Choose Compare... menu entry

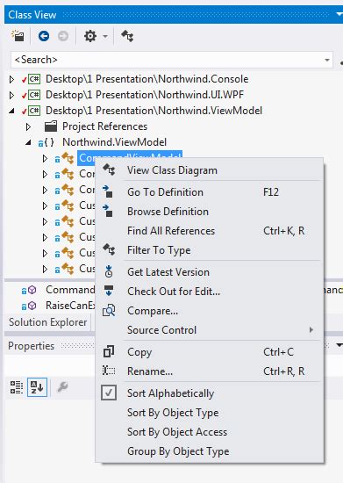(153, 311)
